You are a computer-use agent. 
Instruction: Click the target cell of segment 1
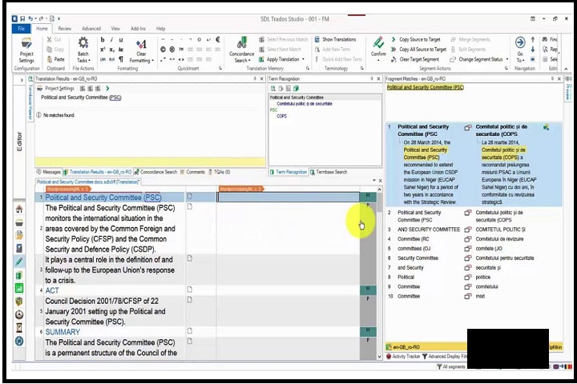coord(288,197)
